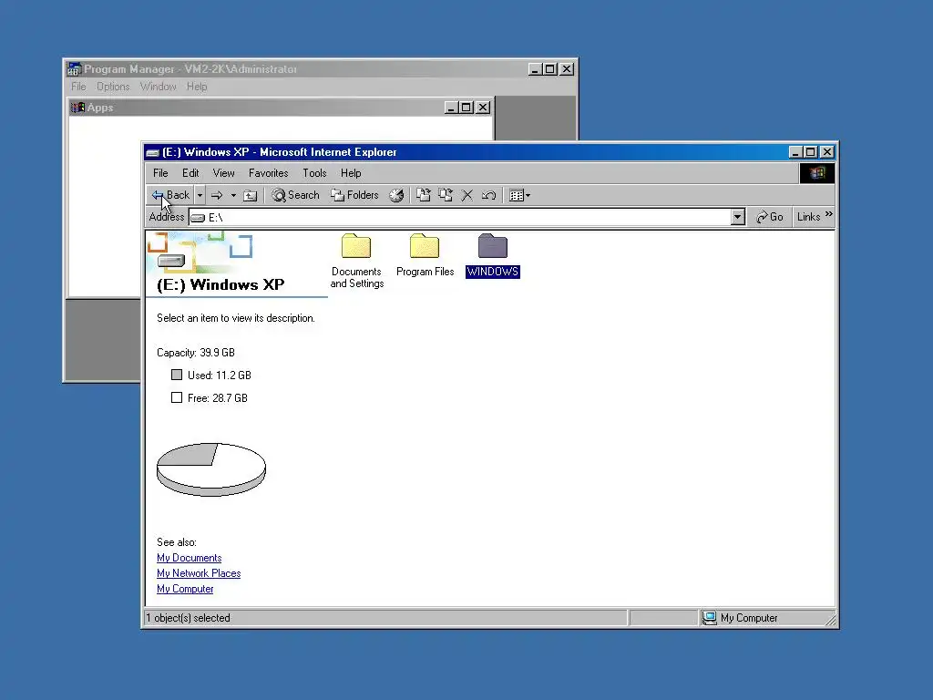Click the Apps group window icon
Screen dimensions: 933x700
pos(78,108)
